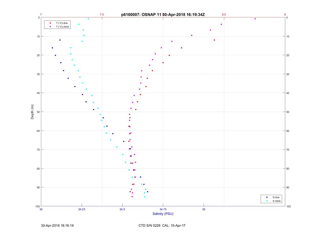This screenshot has width=315, height=232.
Task: Click the 30 tick on the right depth axis
Action: pos(288,74)
